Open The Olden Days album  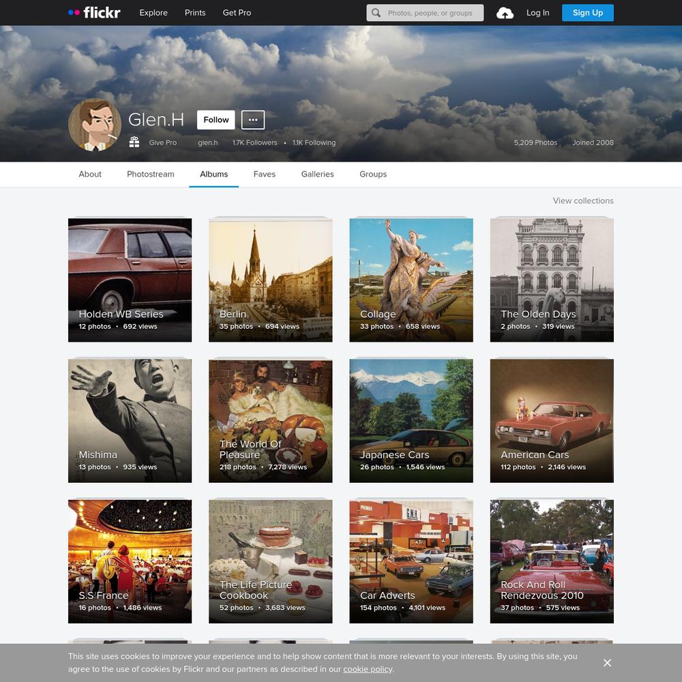pyautogui.click(x=552, y=280)
